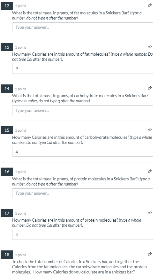Pin question 13 with pushpin icon
Image resolution: width=158 pixels, height=276 pixels.
pos(150,47)
